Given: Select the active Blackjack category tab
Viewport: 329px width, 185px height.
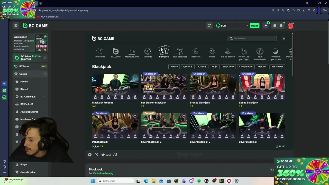Looking at the screenshot, I should [x=164, y=52].
